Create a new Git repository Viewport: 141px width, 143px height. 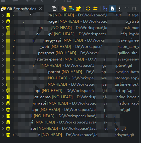[x=78, y=9]
